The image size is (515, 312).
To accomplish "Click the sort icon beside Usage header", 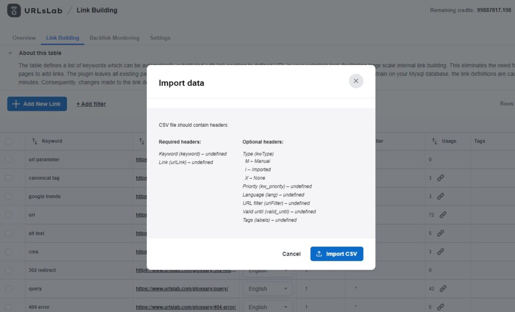I will pyautogui.click(x=435, y=141).
